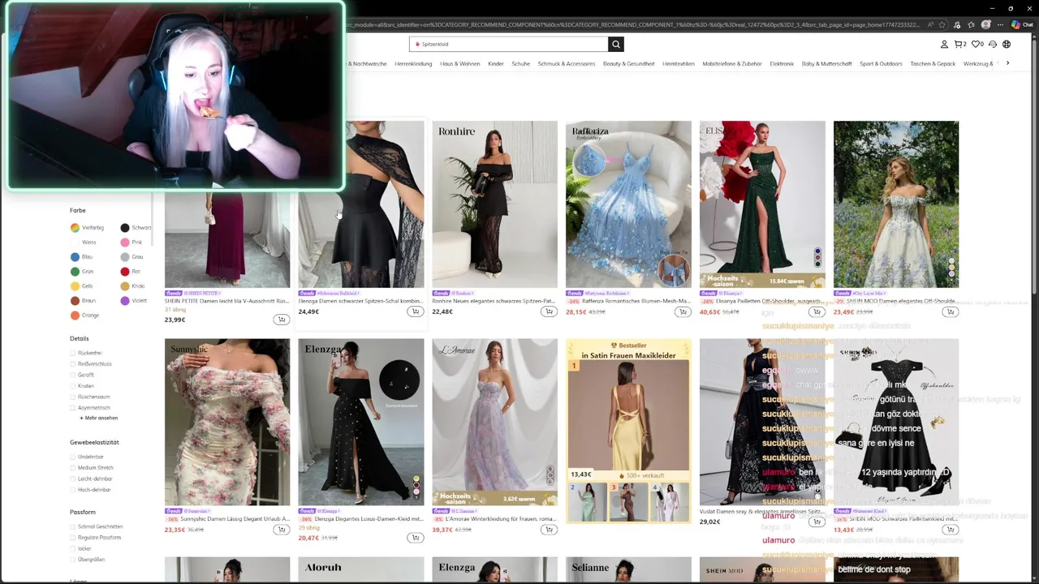Check the Übergrößen fit filter
Screen dimensions: 1039x584
tap(73, 560)
